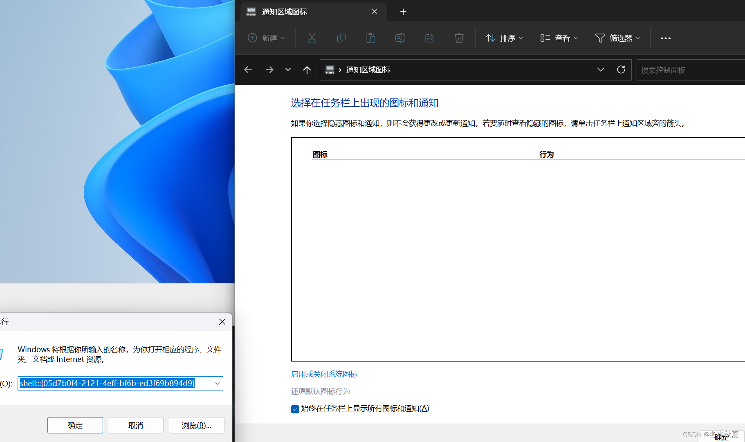Click the Rename icon in toolbar
The height and width of the screenshot is (442, 745).
click(400, 38)
